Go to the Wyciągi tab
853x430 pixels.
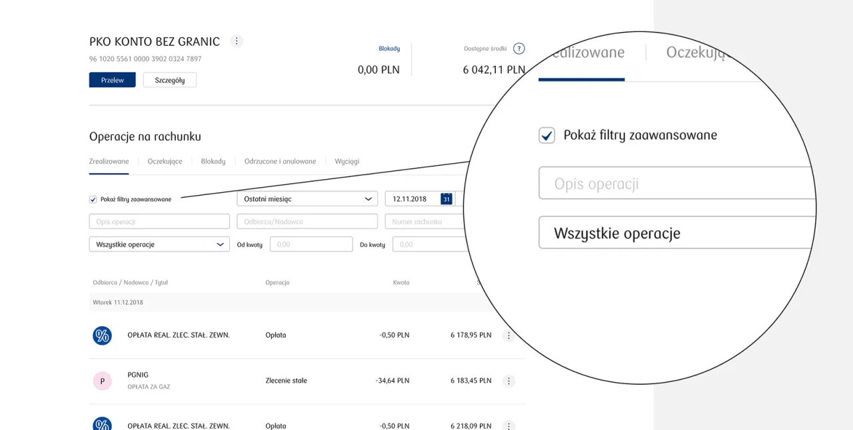(x=347, y=162)
